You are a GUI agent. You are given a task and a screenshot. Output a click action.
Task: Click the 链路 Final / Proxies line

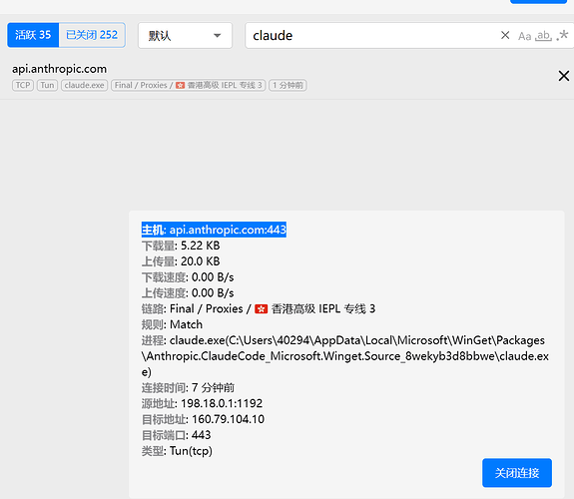[x=259, y=308]
